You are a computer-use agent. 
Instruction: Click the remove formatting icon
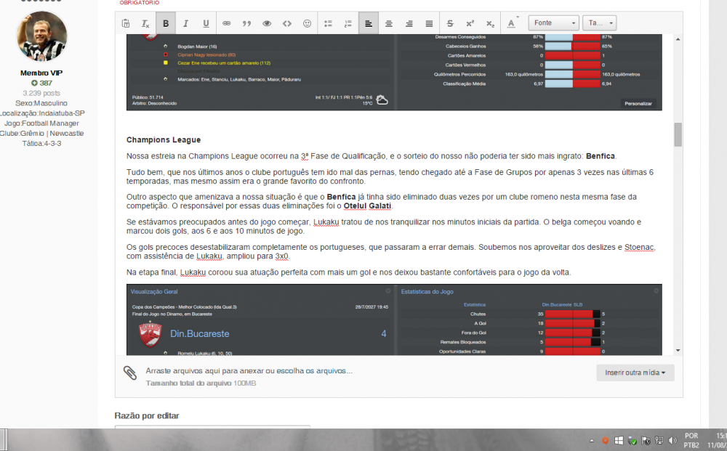pos(145,23)
